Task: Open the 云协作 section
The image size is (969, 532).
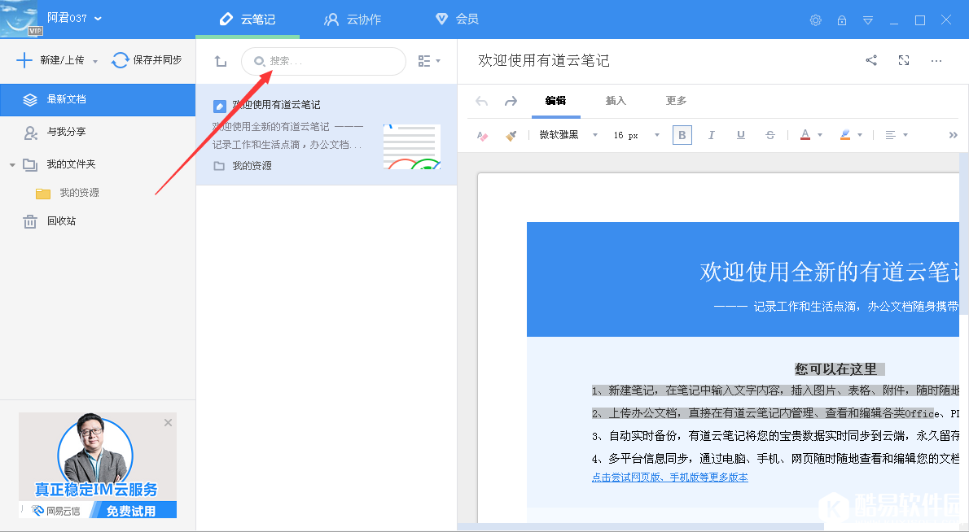Action: tap(353, 19)
